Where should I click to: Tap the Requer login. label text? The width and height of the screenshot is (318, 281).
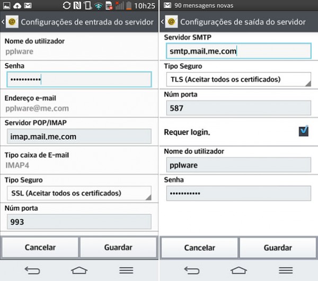pyautogui.click(x=187, y=132)
